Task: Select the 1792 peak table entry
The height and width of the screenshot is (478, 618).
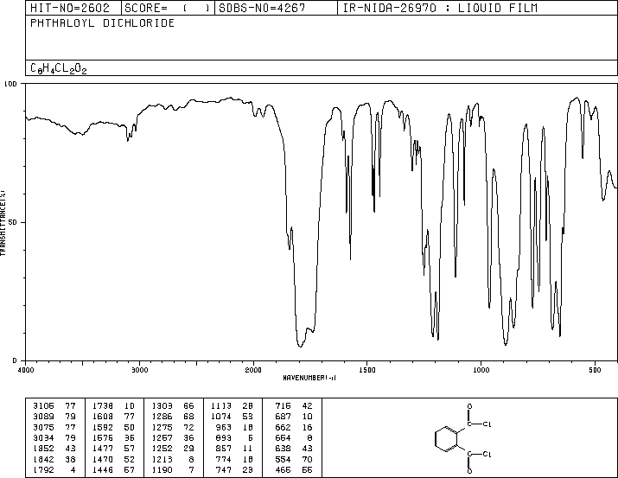Action: [54, 469]
